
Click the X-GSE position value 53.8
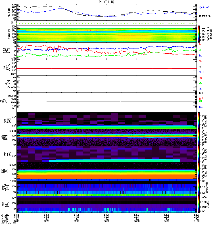pyautogui.click(x=167, y=215)
